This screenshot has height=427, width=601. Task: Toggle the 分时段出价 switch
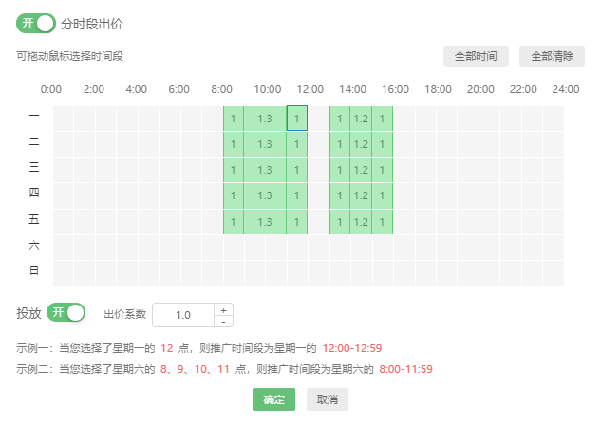click(36, 24)
